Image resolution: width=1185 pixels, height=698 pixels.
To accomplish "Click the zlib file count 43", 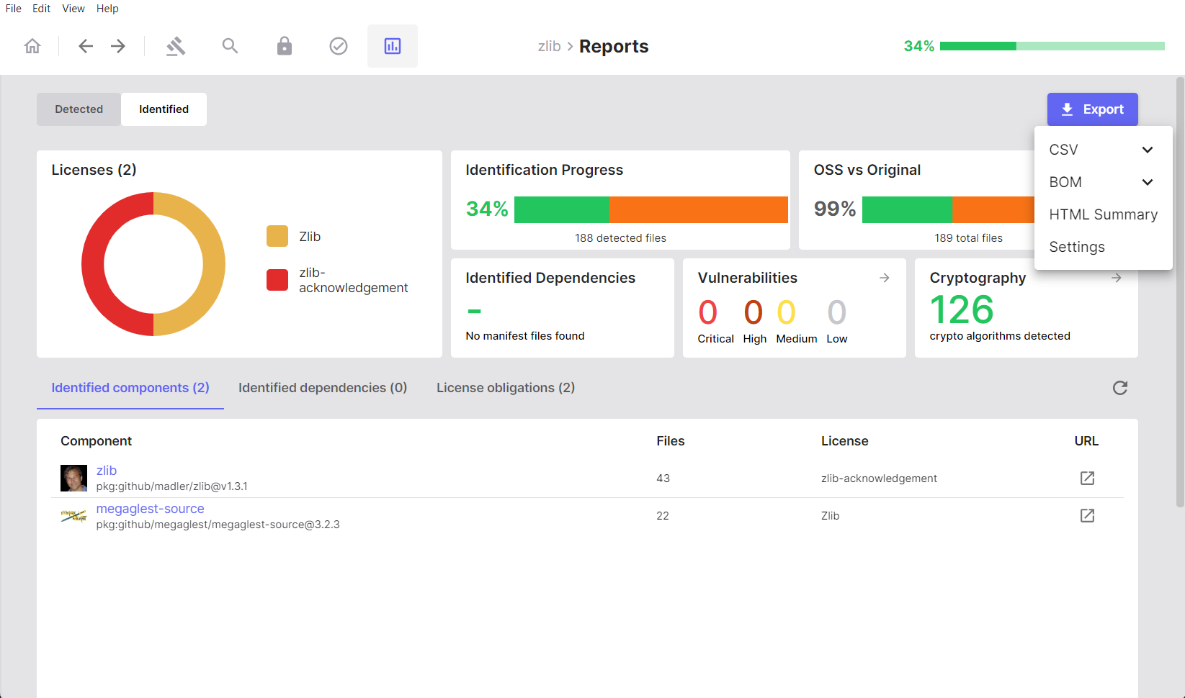I will [663, 479].
